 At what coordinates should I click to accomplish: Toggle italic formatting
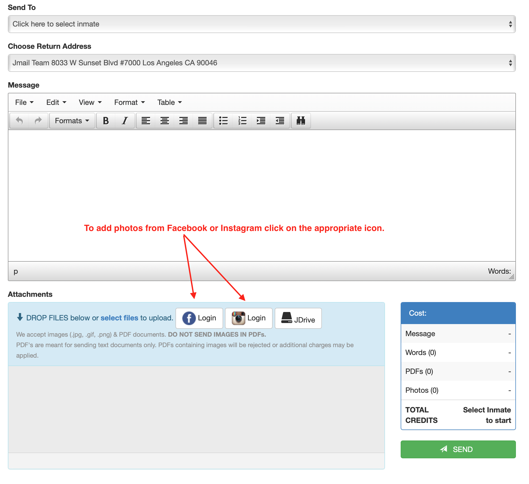click(125, 121)
